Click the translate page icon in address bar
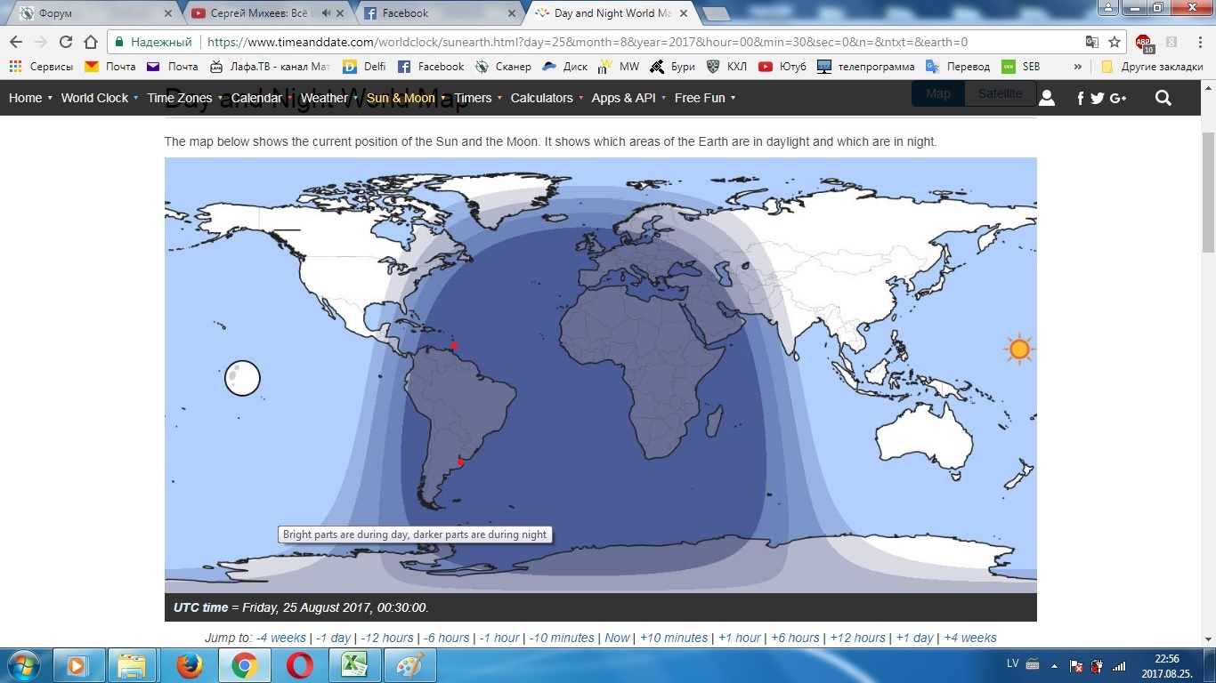The image size is (1216, 683). coord(1092,42)
